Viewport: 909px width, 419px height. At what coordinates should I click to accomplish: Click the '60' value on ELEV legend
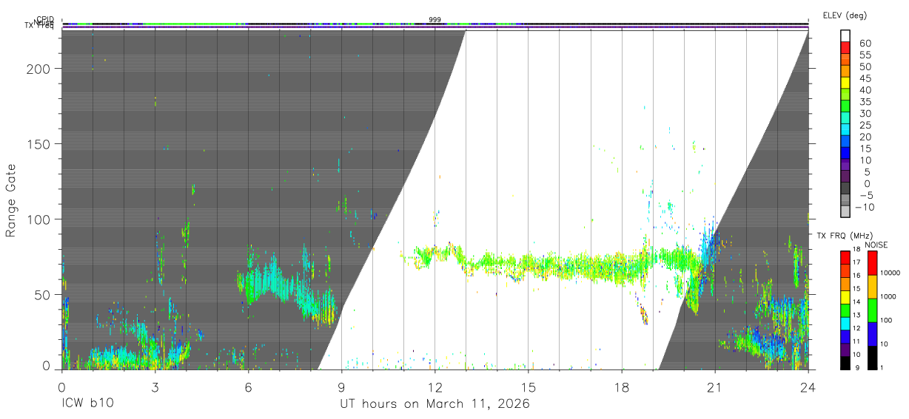(x=865, y=43)
